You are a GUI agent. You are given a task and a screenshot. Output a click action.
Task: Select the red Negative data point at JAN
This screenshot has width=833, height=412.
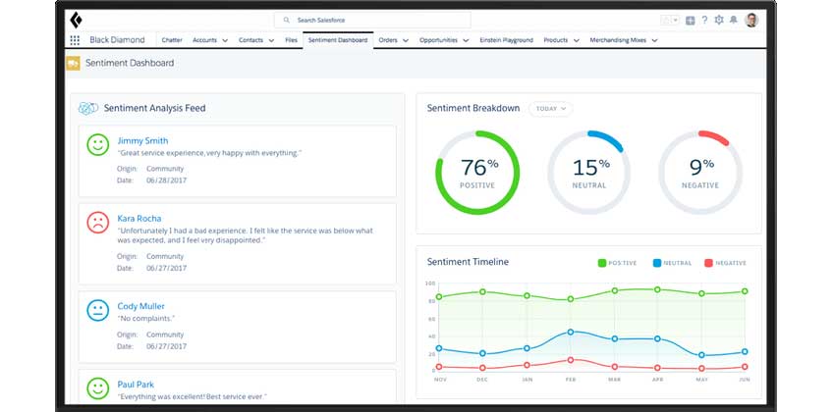pyautogui.click(x=527, y=365)
